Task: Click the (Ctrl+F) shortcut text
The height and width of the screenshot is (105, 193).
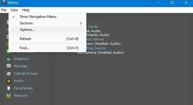Action: [73, 48]
